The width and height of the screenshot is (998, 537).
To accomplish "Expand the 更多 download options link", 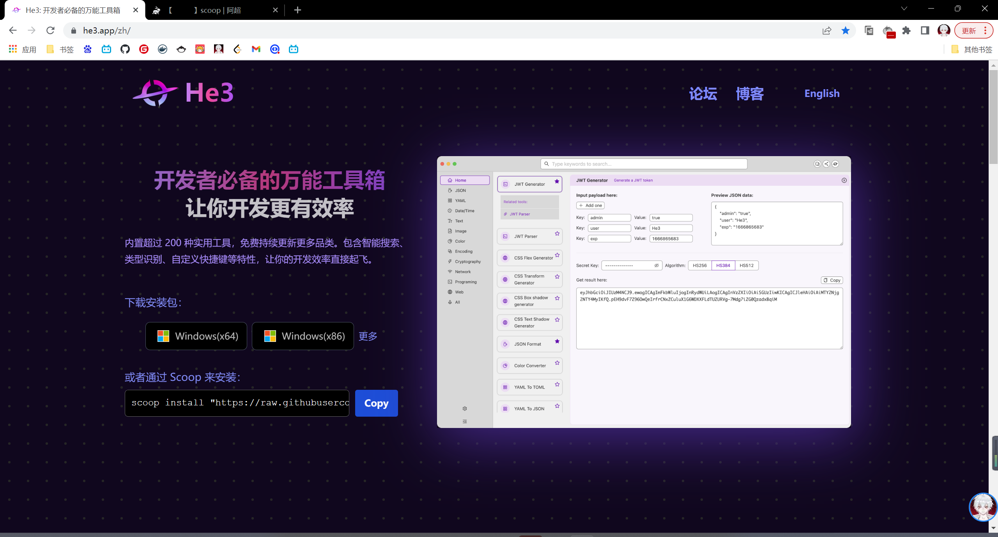I will click(368, 336).
